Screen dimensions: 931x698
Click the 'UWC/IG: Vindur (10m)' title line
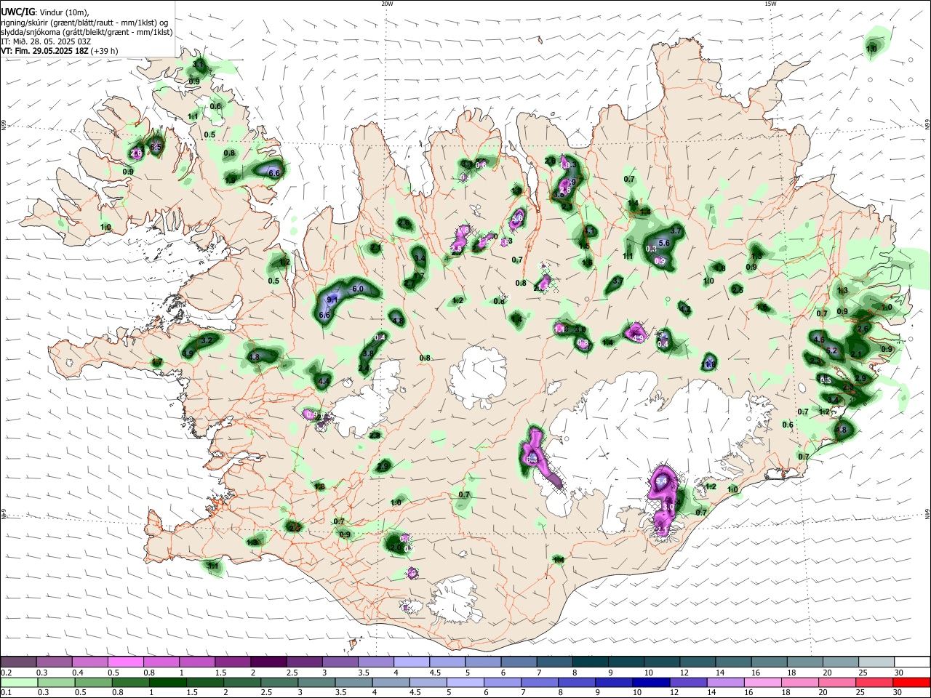[x=45, y=12]
